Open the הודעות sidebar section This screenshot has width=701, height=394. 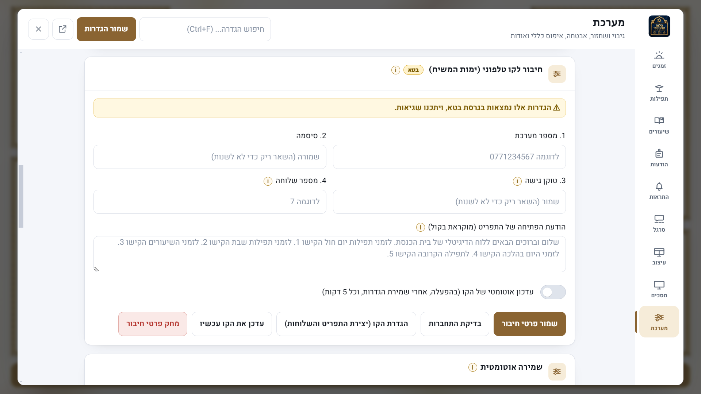point(659,158)
